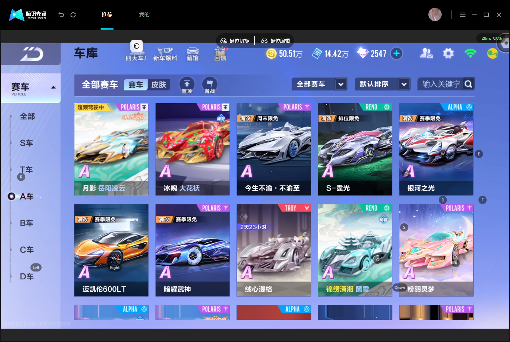
Task: Click the 全部赛车 heading label
Action: [x=100, y=85]
